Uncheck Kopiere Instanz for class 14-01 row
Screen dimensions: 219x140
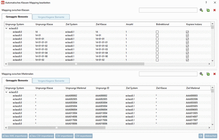click(x=187, y=36)
